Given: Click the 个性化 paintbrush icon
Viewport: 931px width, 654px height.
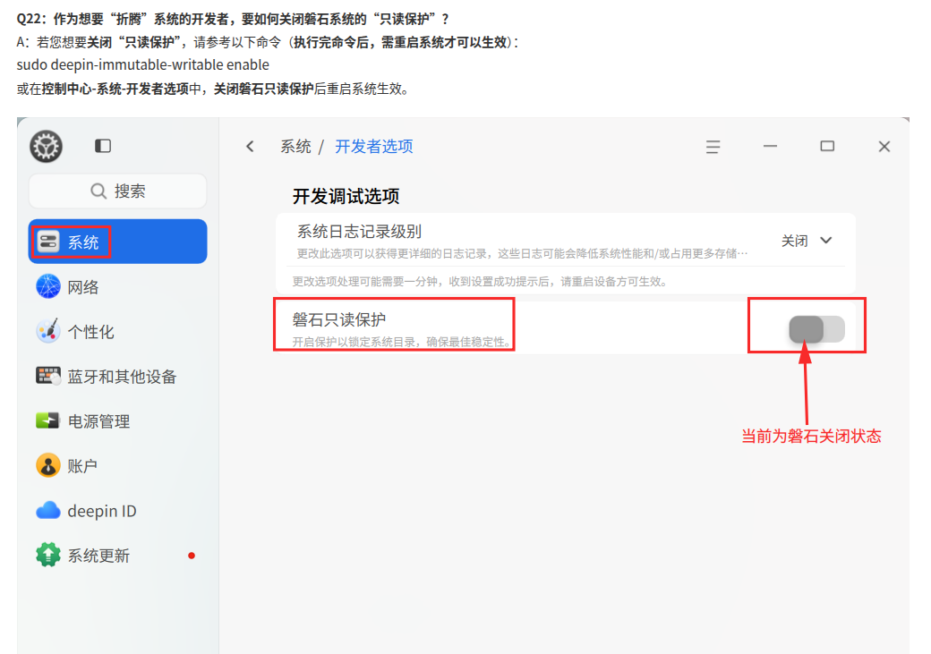Looking at the screenshot, I should point(48,331).
